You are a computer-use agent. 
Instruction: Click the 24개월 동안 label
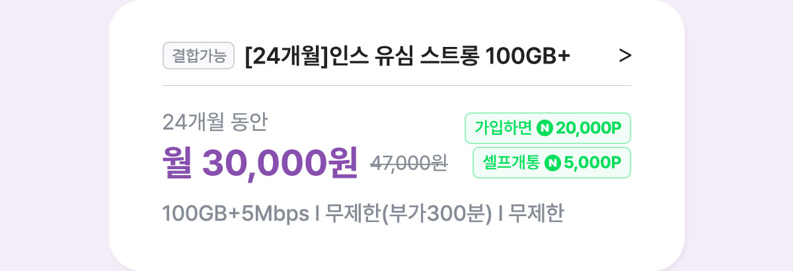[x=215, y=122]
